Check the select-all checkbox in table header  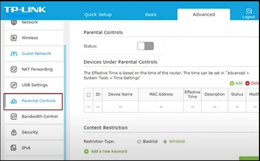89,95
